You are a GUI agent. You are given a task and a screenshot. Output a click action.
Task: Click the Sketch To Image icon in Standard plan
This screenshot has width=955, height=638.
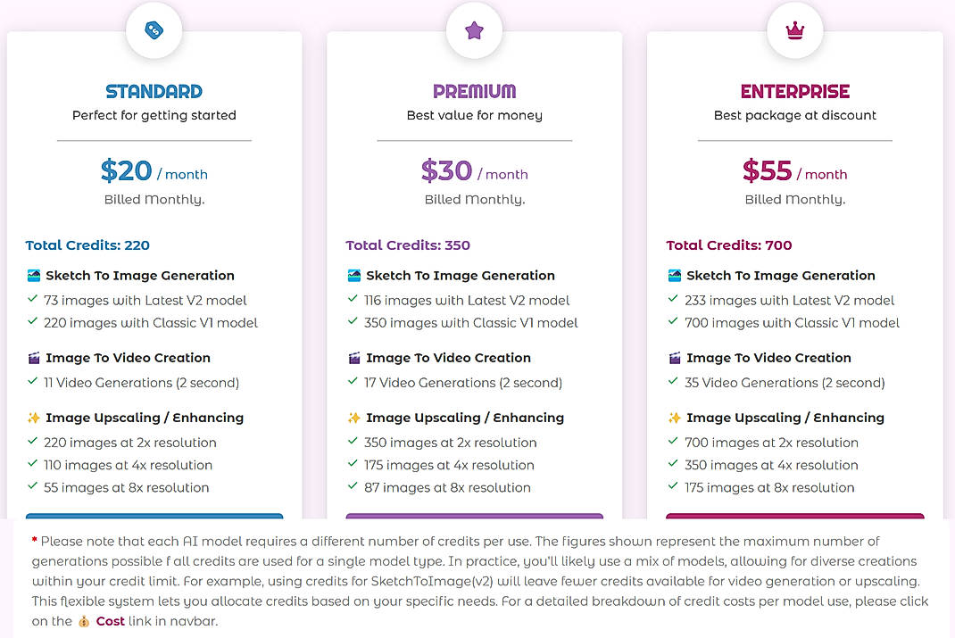tap(32, 275)
